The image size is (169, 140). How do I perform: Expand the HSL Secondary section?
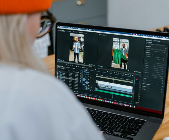tap(145, 87)
